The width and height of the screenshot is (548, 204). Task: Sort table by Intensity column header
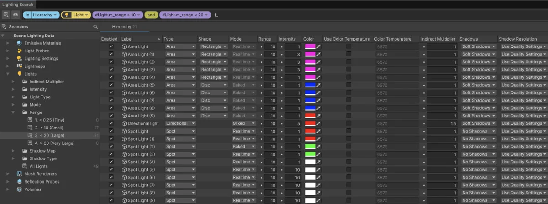click(x=290, y=39)
